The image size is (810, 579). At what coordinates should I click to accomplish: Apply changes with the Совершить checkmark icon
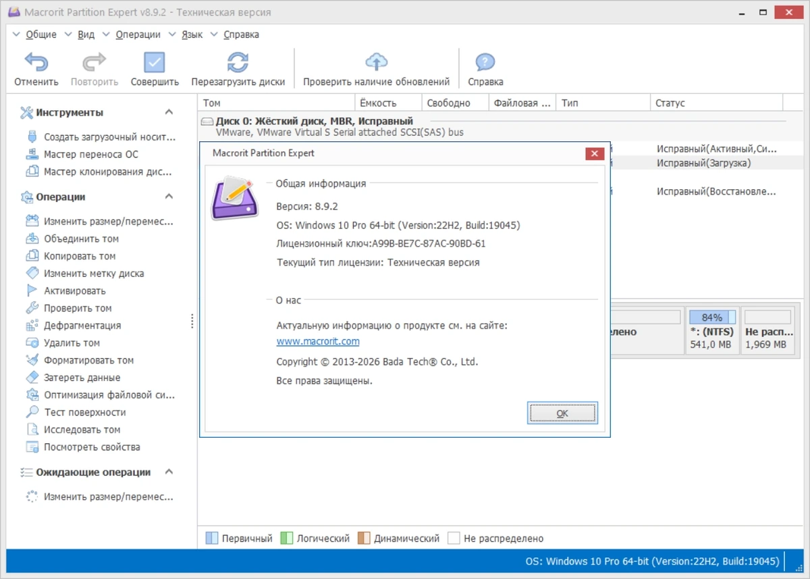pos(155,62)
